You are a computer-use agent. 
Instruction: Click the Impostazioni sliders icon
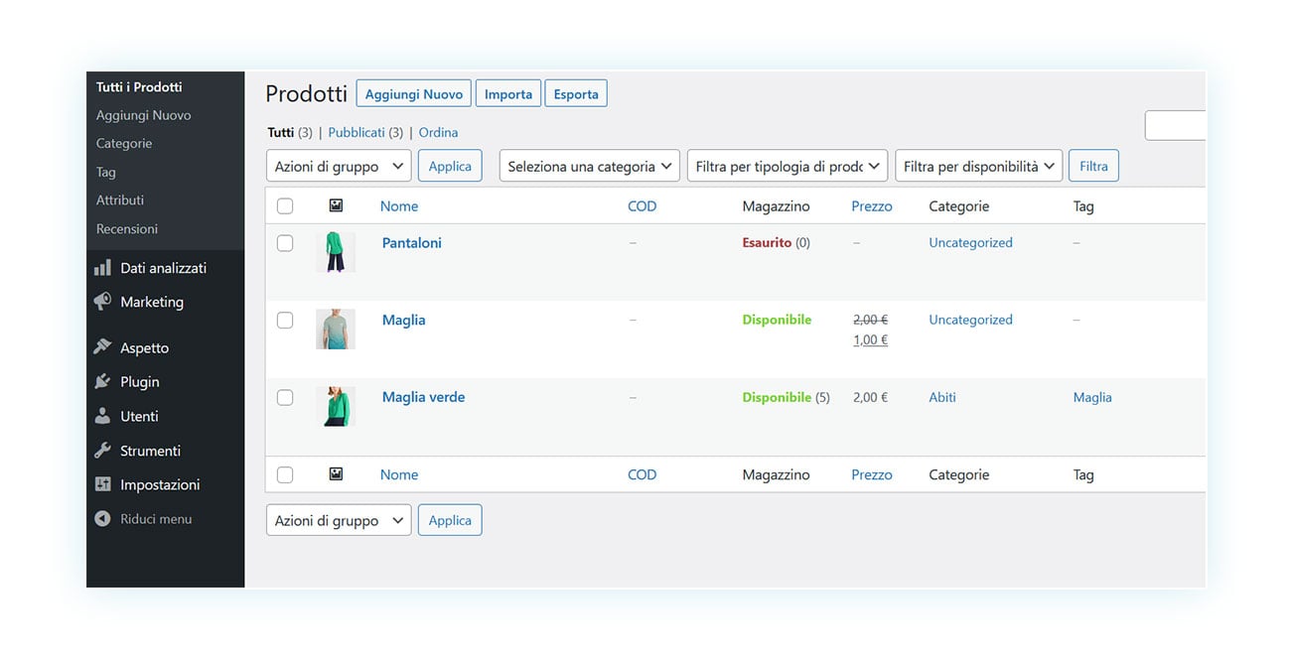pyautogui.click(x=102, y=484)
